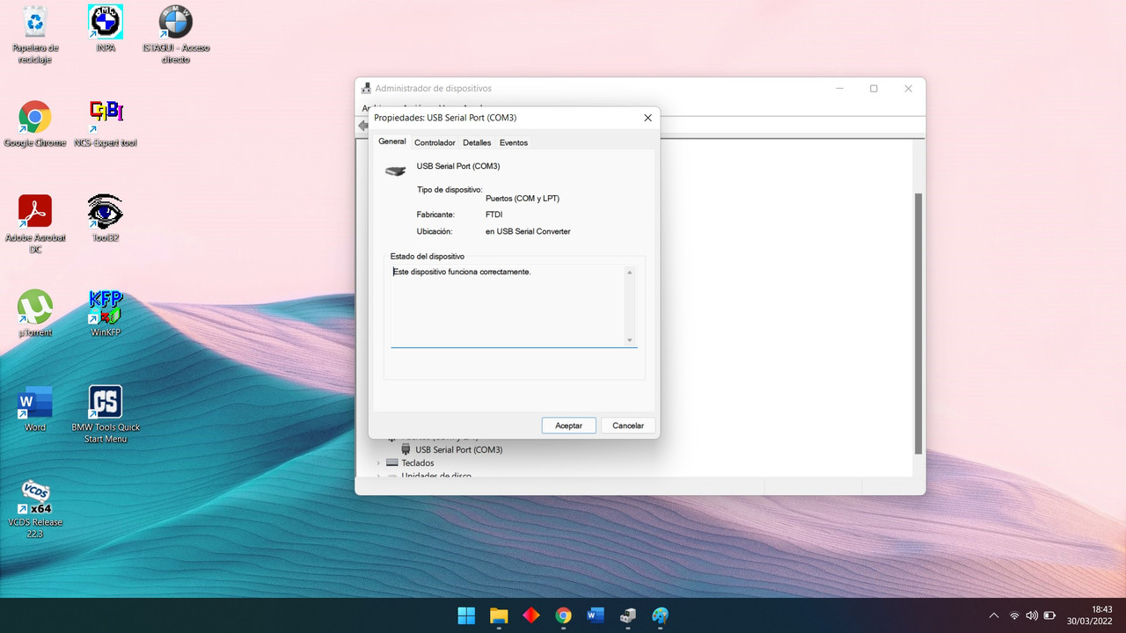Click the status box scroll down arrow
Screen dimensions: 1126x633
click(x=630, y=339)
